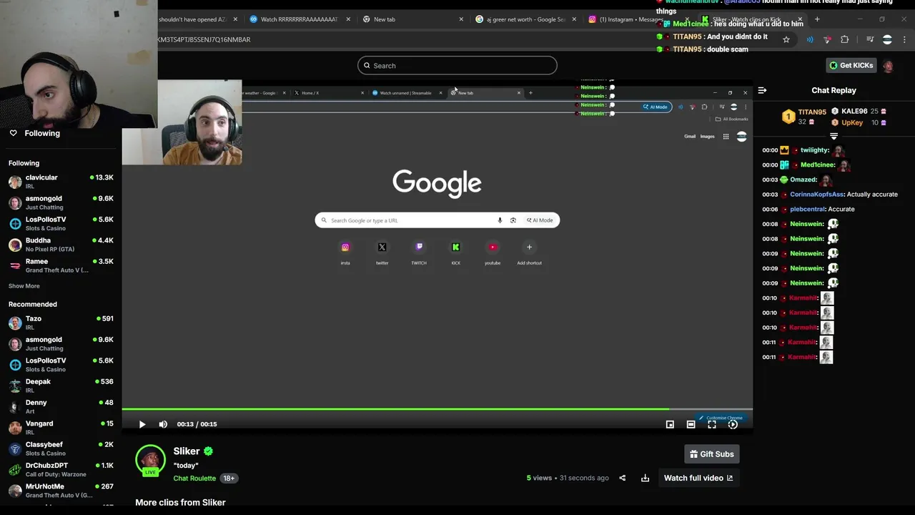Screen dimensions: 915x515
Task: Click the Gift Subs button
Action: coord(711,454)
